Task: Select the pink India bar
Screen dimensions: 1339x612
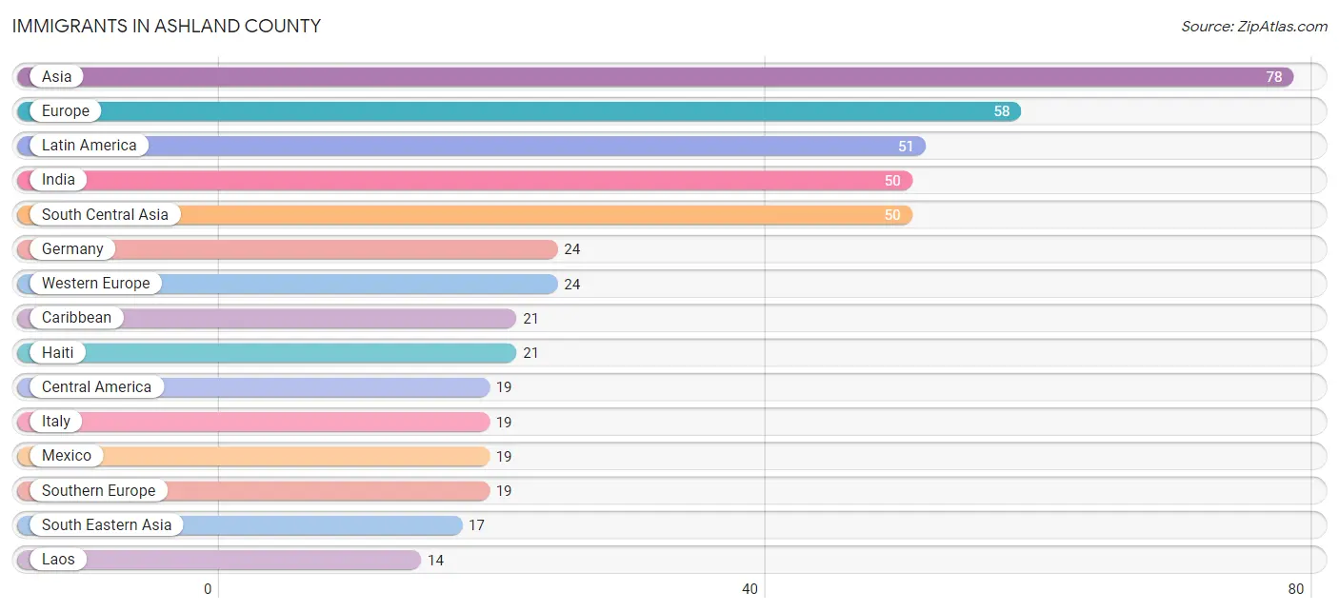Action: pyautogui.click(x=465, y=180)
